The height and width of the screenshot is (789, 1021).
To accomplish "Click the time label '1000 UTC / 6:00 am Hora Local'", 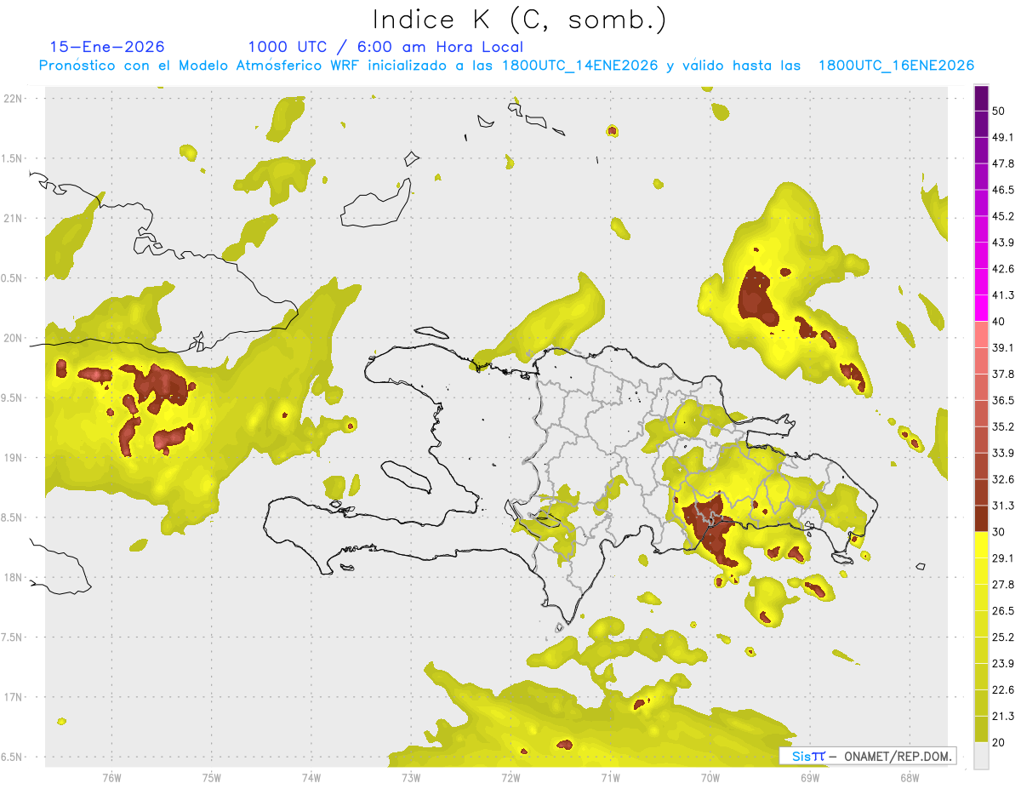I will coord(385,47).
